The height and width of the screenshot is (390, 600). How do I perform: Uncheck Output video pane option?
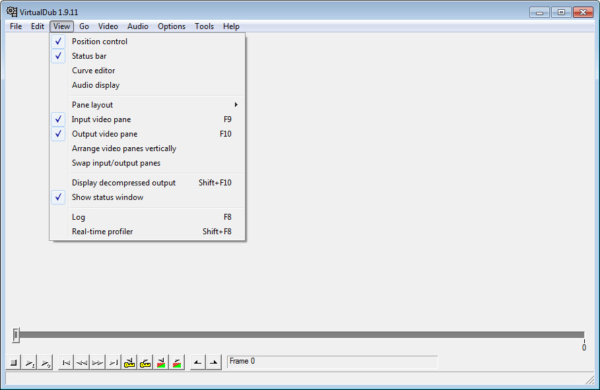147,134
